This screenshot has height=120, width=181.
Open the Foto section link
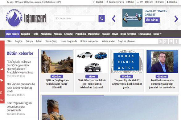pos(149,2)
